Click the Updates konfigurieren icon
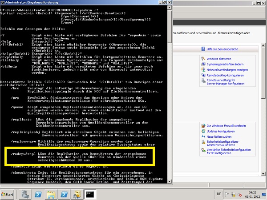The height and width of the screenshot is (200, 267). click(203, 131)
